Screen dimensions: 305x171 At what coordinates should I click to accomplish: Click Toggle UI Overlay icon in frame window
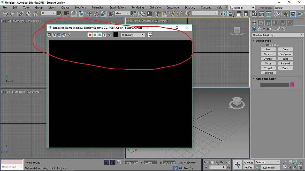150,35
